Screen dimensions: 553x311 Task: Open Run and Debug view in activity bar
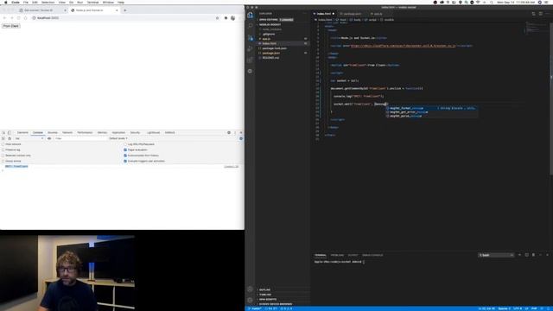coord(250,48)
